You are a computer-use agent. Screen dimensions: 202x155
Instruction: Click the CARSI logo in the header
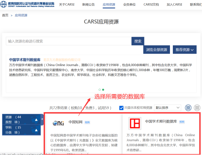(x=27, y=4)
